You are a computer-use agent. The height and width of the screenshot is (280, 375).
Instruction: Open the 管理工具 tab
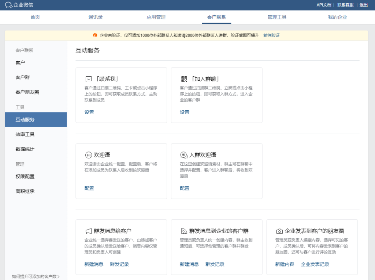(x=277, y=17)
